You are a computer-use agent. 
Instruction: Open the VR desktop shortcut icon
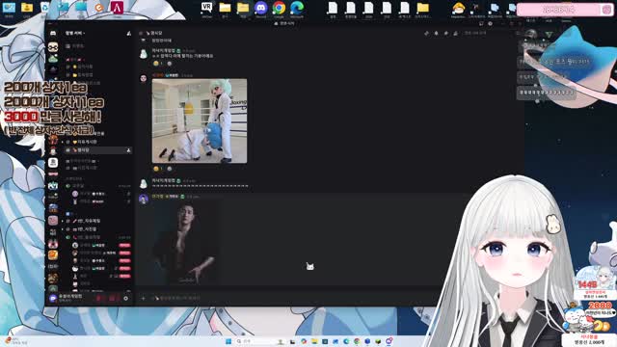[x=206, y=9]
